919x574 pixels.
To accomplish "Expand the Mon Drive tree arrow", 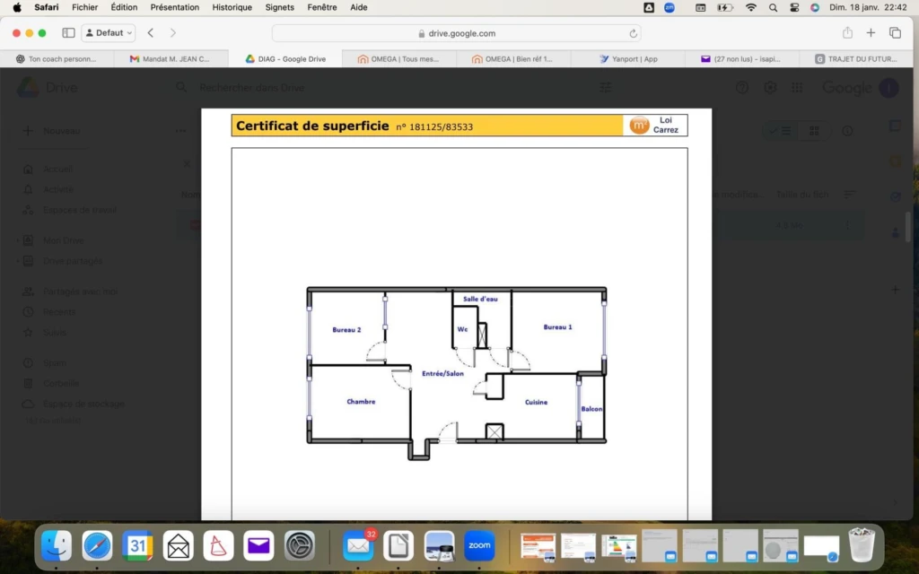I will [x=18, y=240].
